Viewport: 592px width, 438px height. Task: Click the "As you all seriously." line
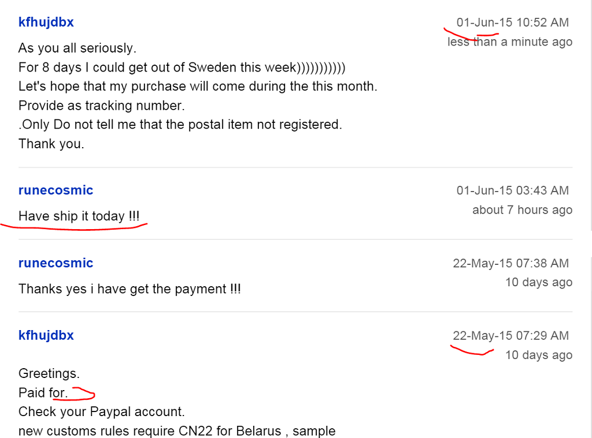coord(77,48)
